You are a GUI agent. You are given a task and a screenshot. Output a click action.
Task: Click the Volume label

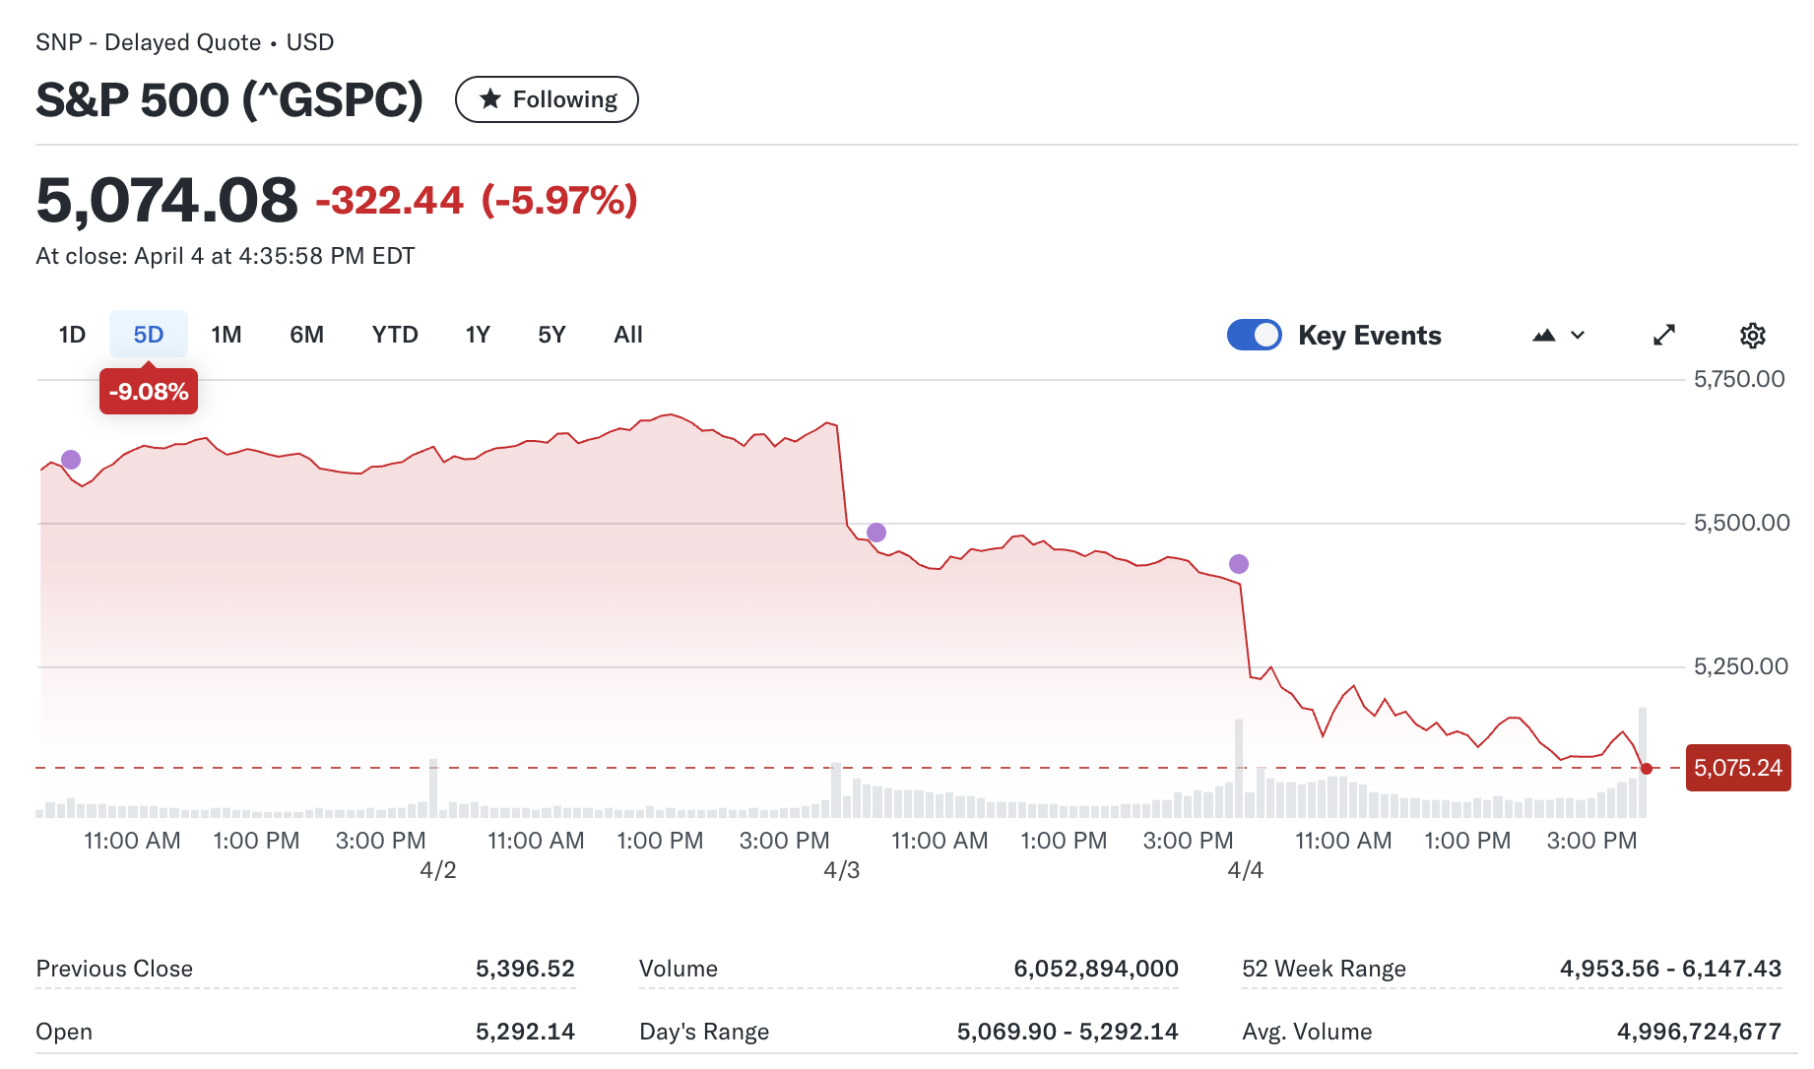(x=679, y=969)
